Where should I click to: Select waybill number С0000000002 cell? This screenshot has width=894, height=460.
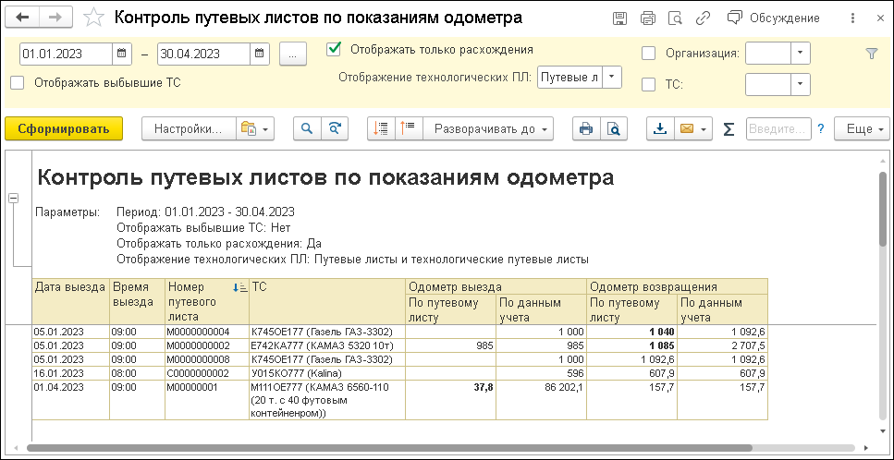[207, 373]
